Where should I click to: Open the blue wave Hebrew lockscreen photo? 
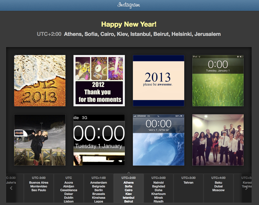tap(159, 140)
